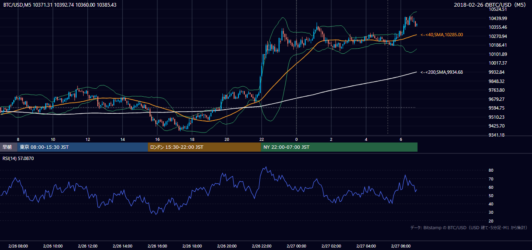532x250 pixels.
Task: Click the hour label 6 on the chart axis
Action: click(400, 139)
